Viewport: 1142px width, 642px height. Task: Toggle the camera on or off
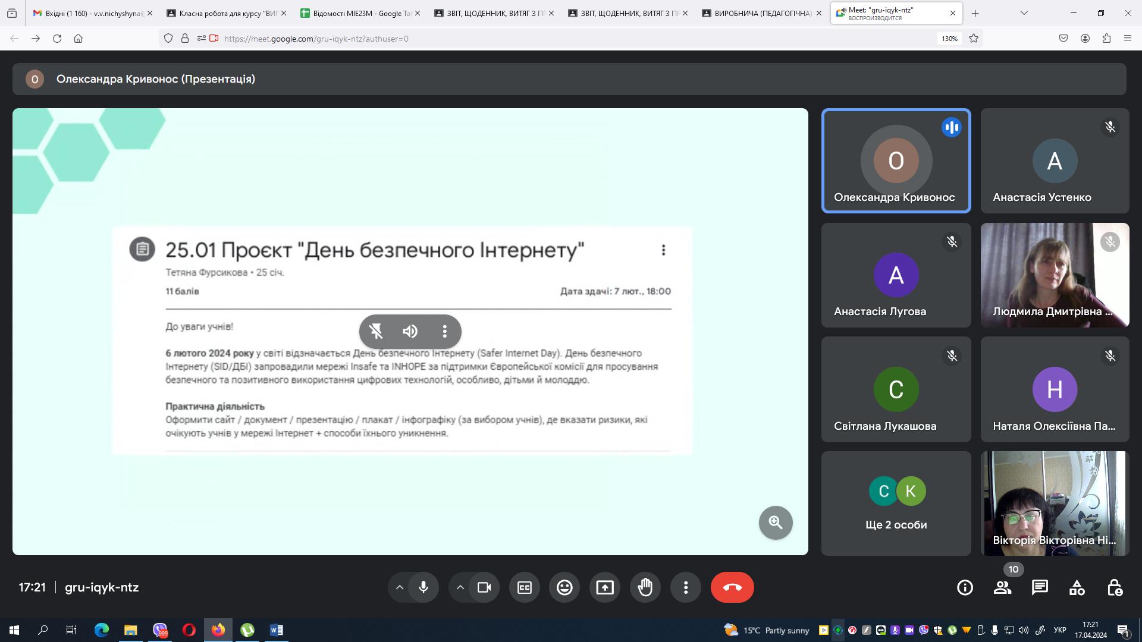coord(484,587)
